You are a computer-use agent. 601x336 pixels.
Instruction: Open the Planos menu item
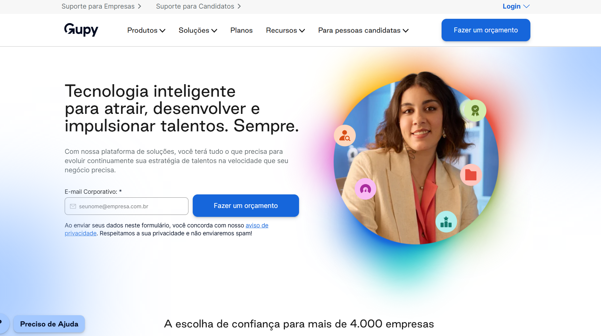pyautogui.click(x=242, y=30)
